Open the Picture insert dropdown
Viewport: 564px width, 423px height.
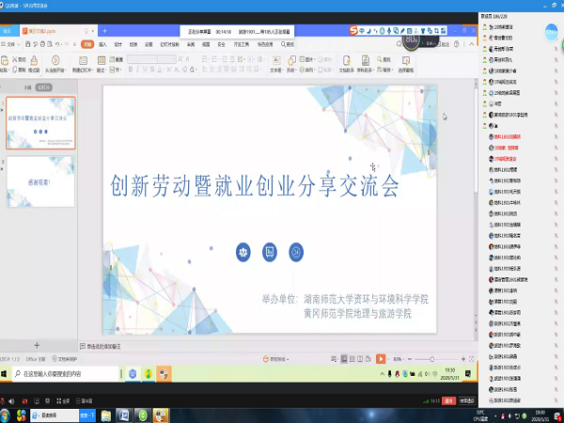[x=306, y=59]
